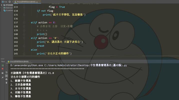The image size is (179, 100).
Task: Click line number 136 in gutter
Action: 16,18
